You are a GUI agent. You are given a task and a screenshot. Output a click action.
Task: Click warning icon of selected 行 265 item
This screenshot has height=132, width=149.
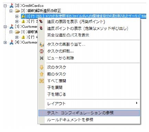click(23, 16)
